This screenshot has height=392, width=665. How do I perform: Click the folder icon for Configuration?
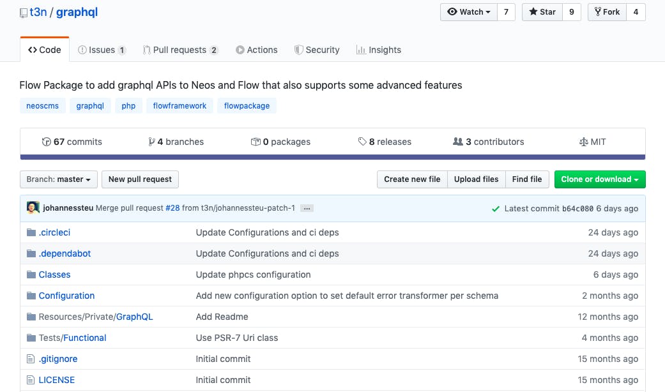click(x=31, y=296)
